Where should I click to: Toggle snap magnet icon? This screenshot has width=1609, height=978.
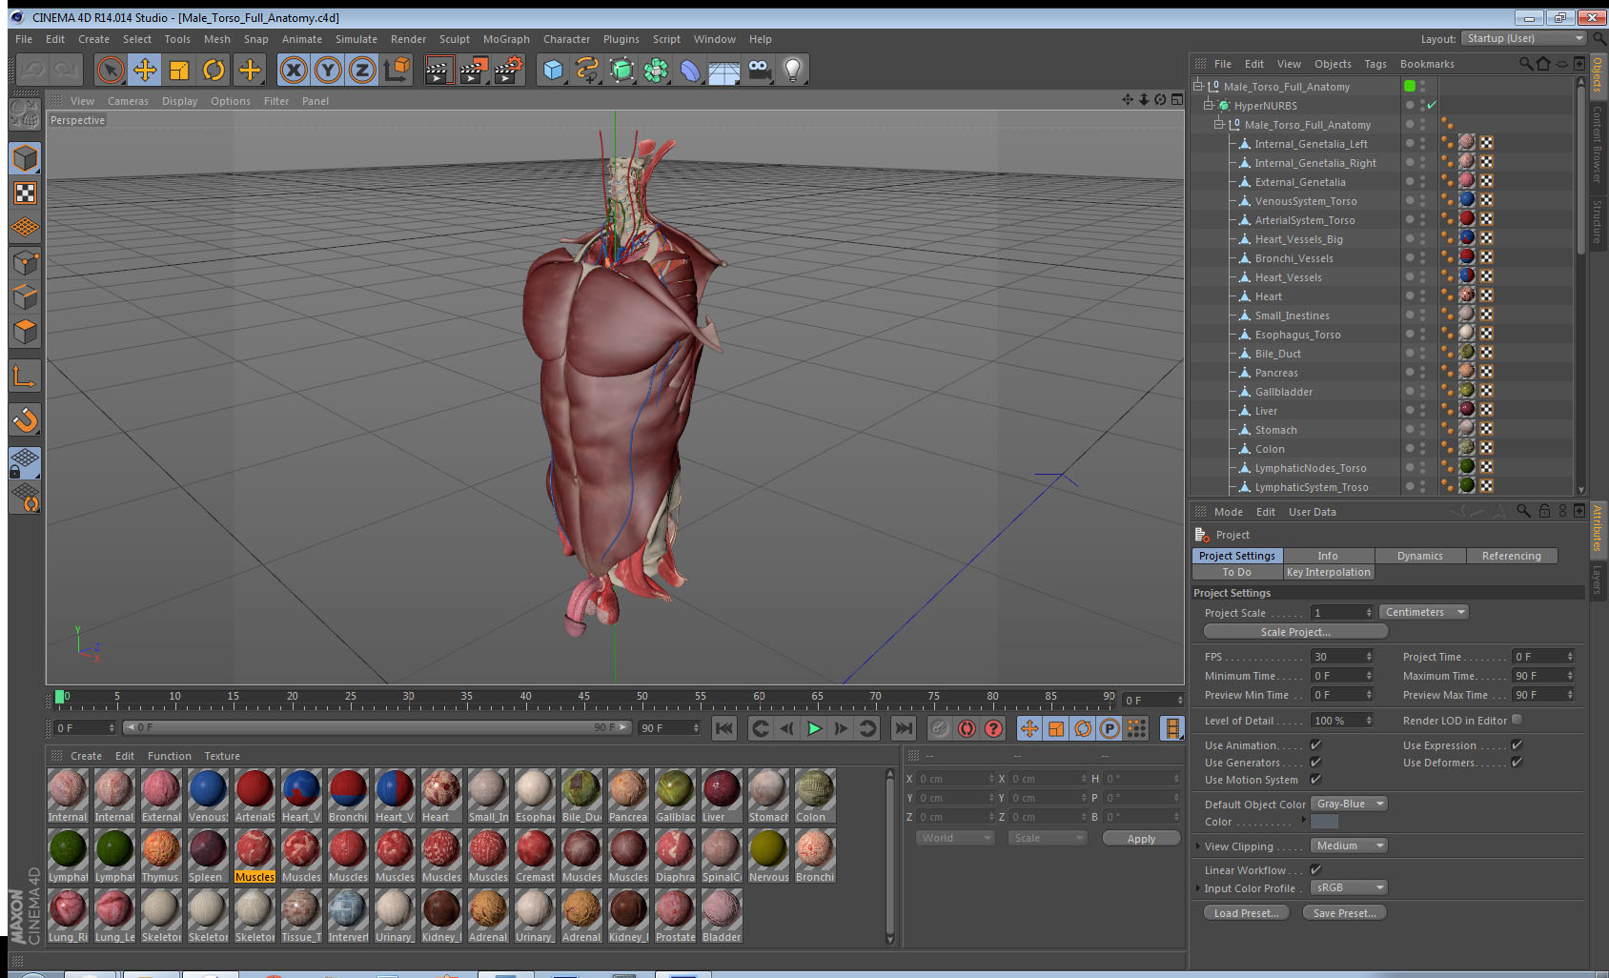[x=25, y=419]
